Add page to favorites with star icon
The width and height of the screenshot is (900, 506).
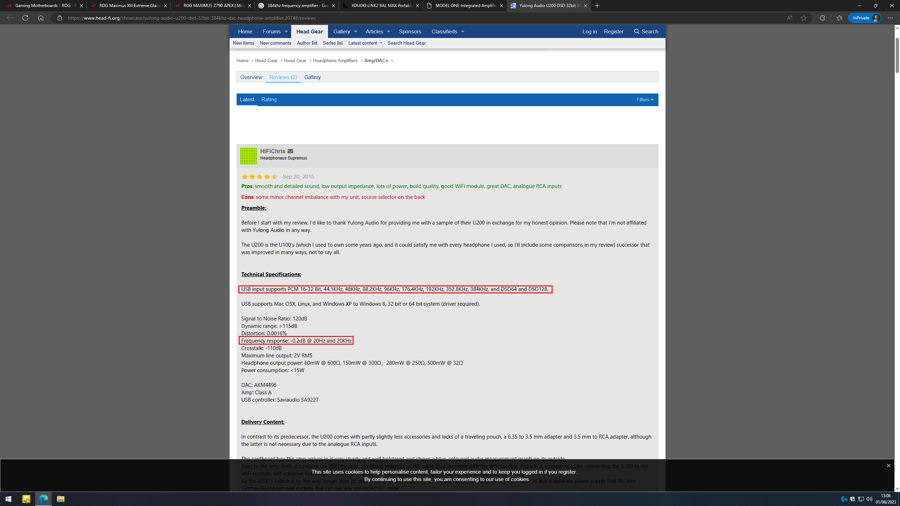click(804, 18)
